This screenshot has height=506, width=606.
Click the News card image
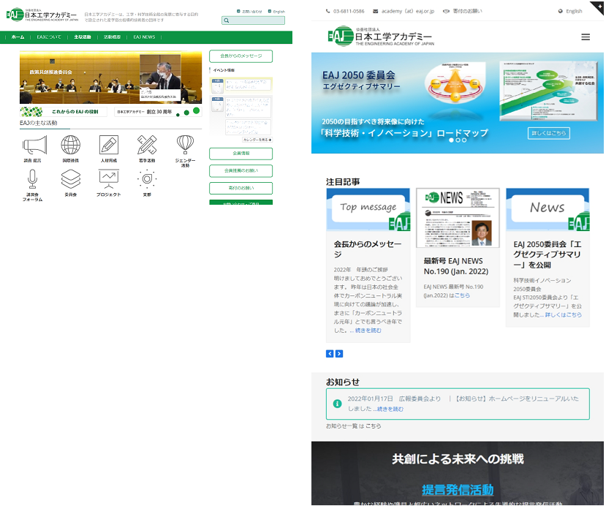pyautogui.click(x=548, y=210)
